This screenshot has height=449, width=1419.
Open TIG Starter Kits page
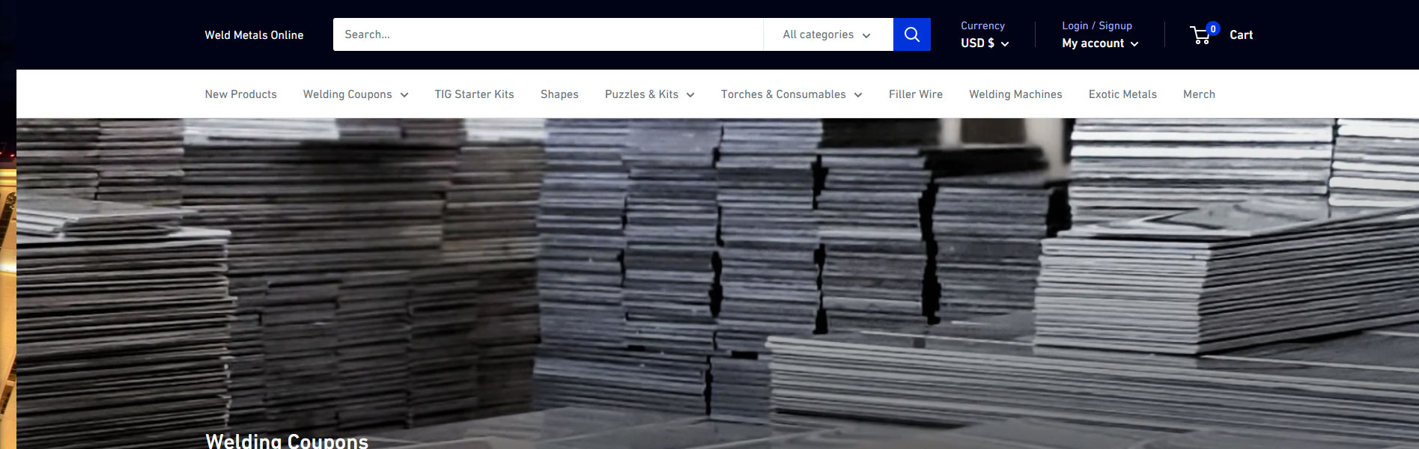[475, 94]
